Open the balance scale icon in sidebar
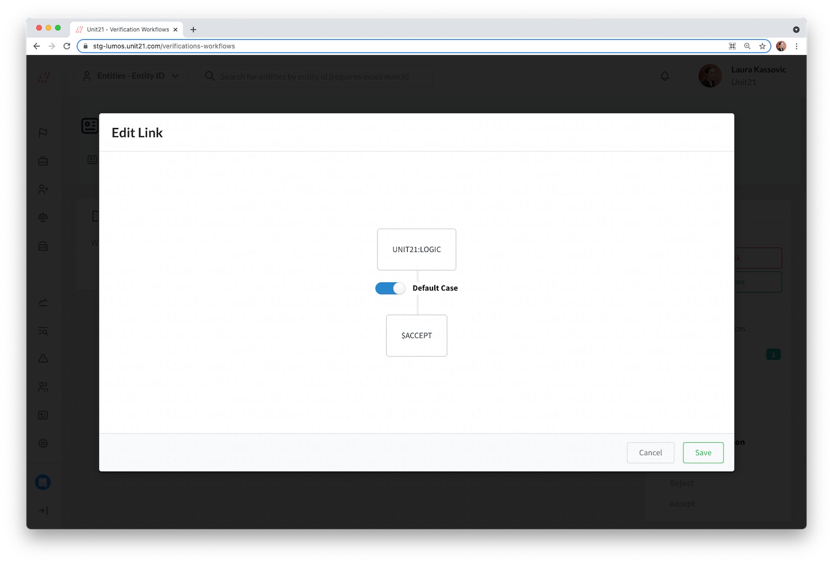Image resolution: width=833 pixels, height=564 pixels. tap(43, 217)
